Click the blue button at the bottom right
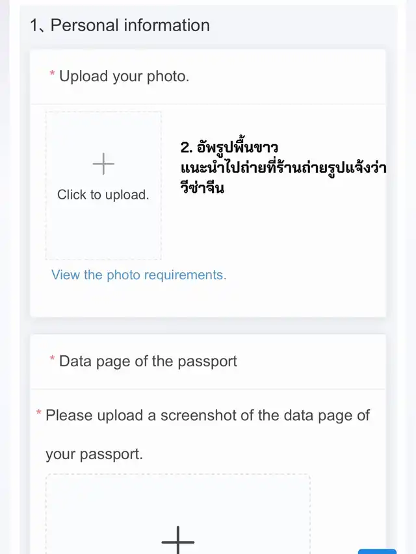This screenshot has width=416, height=554. tap(377, 551)
